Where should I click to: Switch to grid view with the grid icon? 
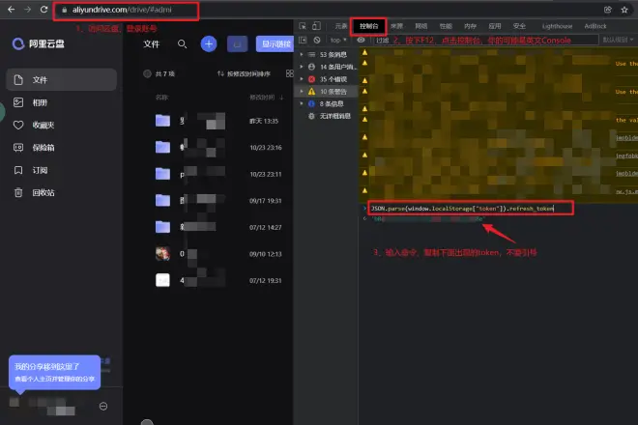pos(289,73)
